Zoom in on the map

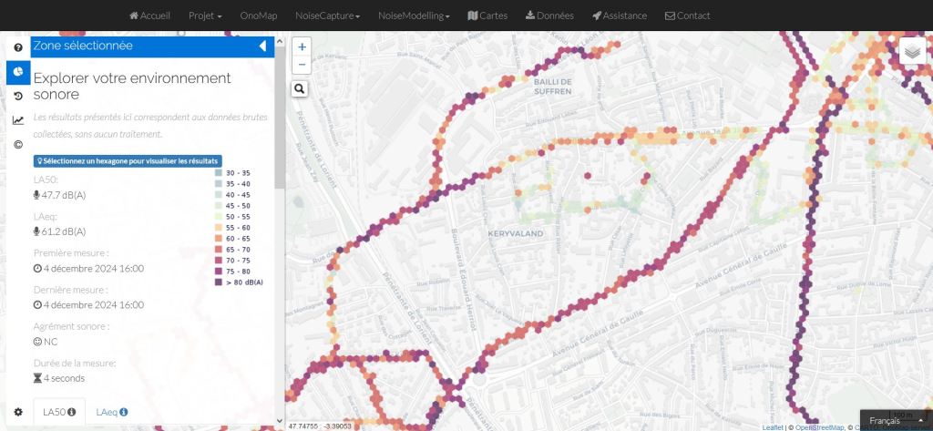coord(302,46)
